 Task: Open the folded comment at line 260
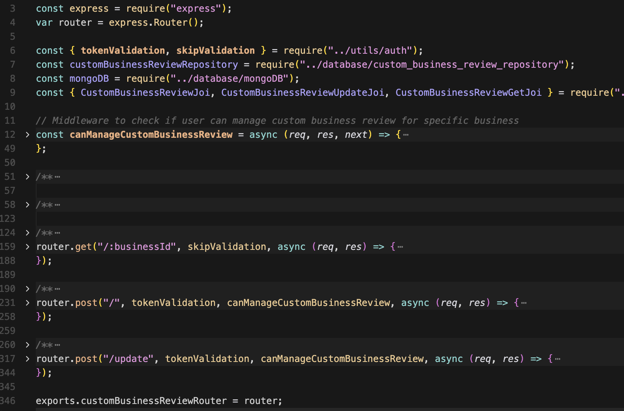coord(27,345)
